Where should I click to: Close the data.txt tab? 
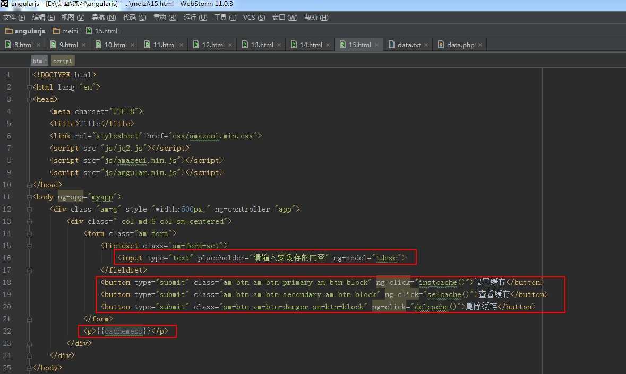pyautogui.click(x=426, y=45)
